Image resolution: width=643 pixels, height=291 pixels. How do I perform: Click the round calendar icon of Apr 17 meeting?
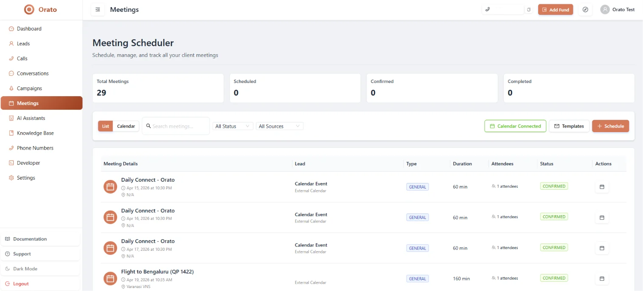point(110,248)
